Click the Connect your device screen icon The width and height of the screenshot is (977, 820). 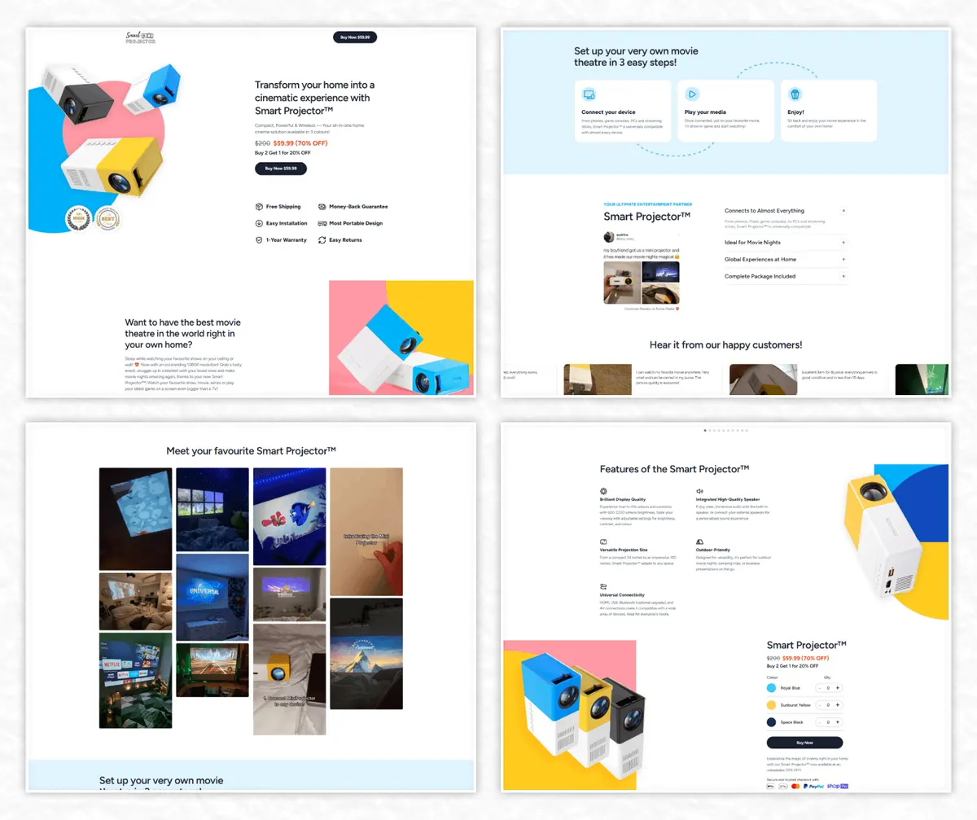coord(589,94)
